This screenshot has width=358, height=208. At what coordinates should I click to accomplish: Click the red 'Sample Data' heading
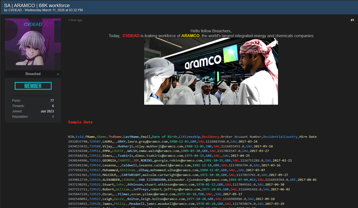point(80,122)
